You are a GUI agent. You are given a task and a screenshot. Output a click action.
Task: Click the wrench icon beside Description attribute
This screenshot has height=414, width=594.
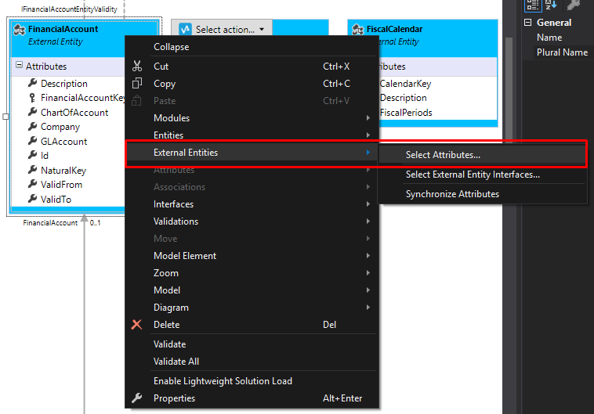(x=33, y=83)
